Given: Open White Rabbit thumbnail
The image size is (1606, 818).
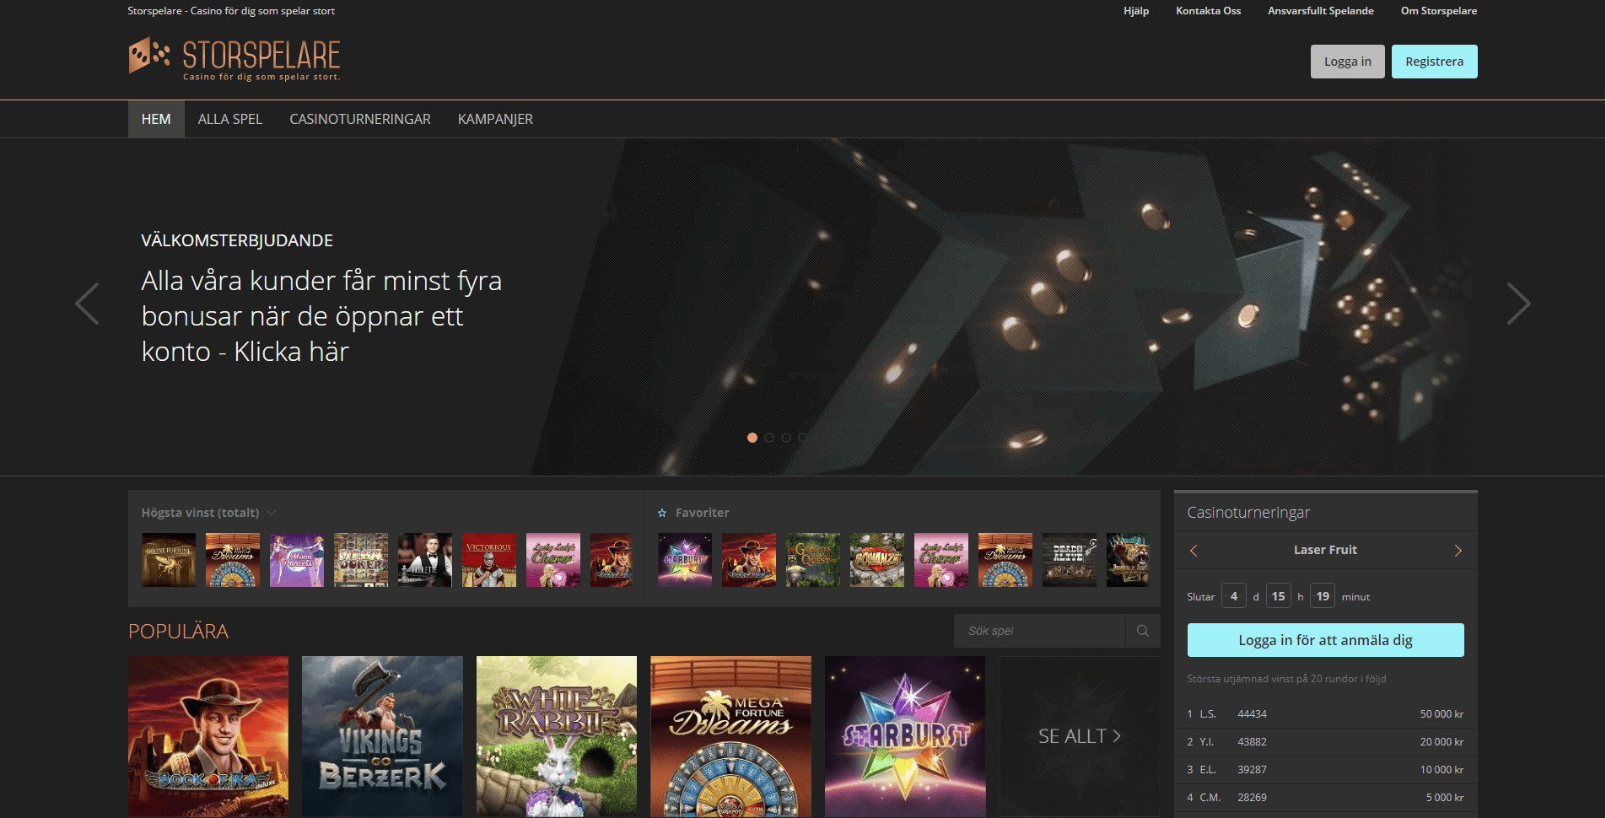Looking at the screenshot, I should click(557, 736).
